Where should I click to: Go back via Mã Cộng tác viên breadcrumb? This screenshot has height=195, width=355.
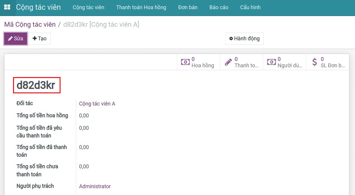click(30, 24)
